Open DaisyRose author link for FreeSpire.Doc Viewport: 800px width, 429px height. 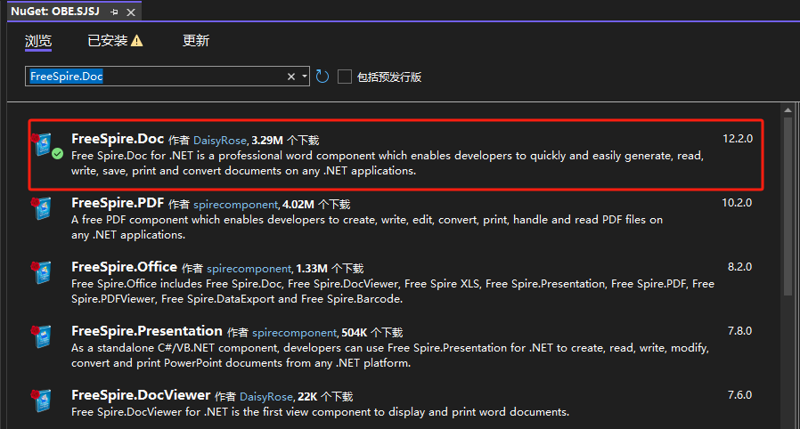click(x=220, y=141)
